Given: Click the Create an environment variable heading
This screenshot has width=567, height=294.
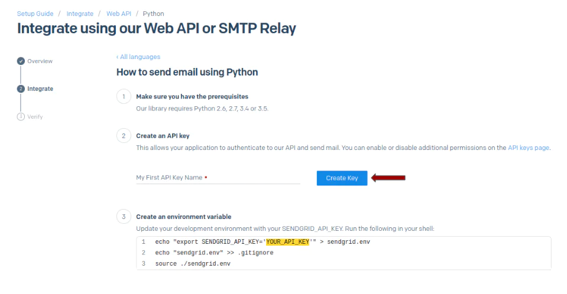Looking at the screenshot, I should pos(184,217).
